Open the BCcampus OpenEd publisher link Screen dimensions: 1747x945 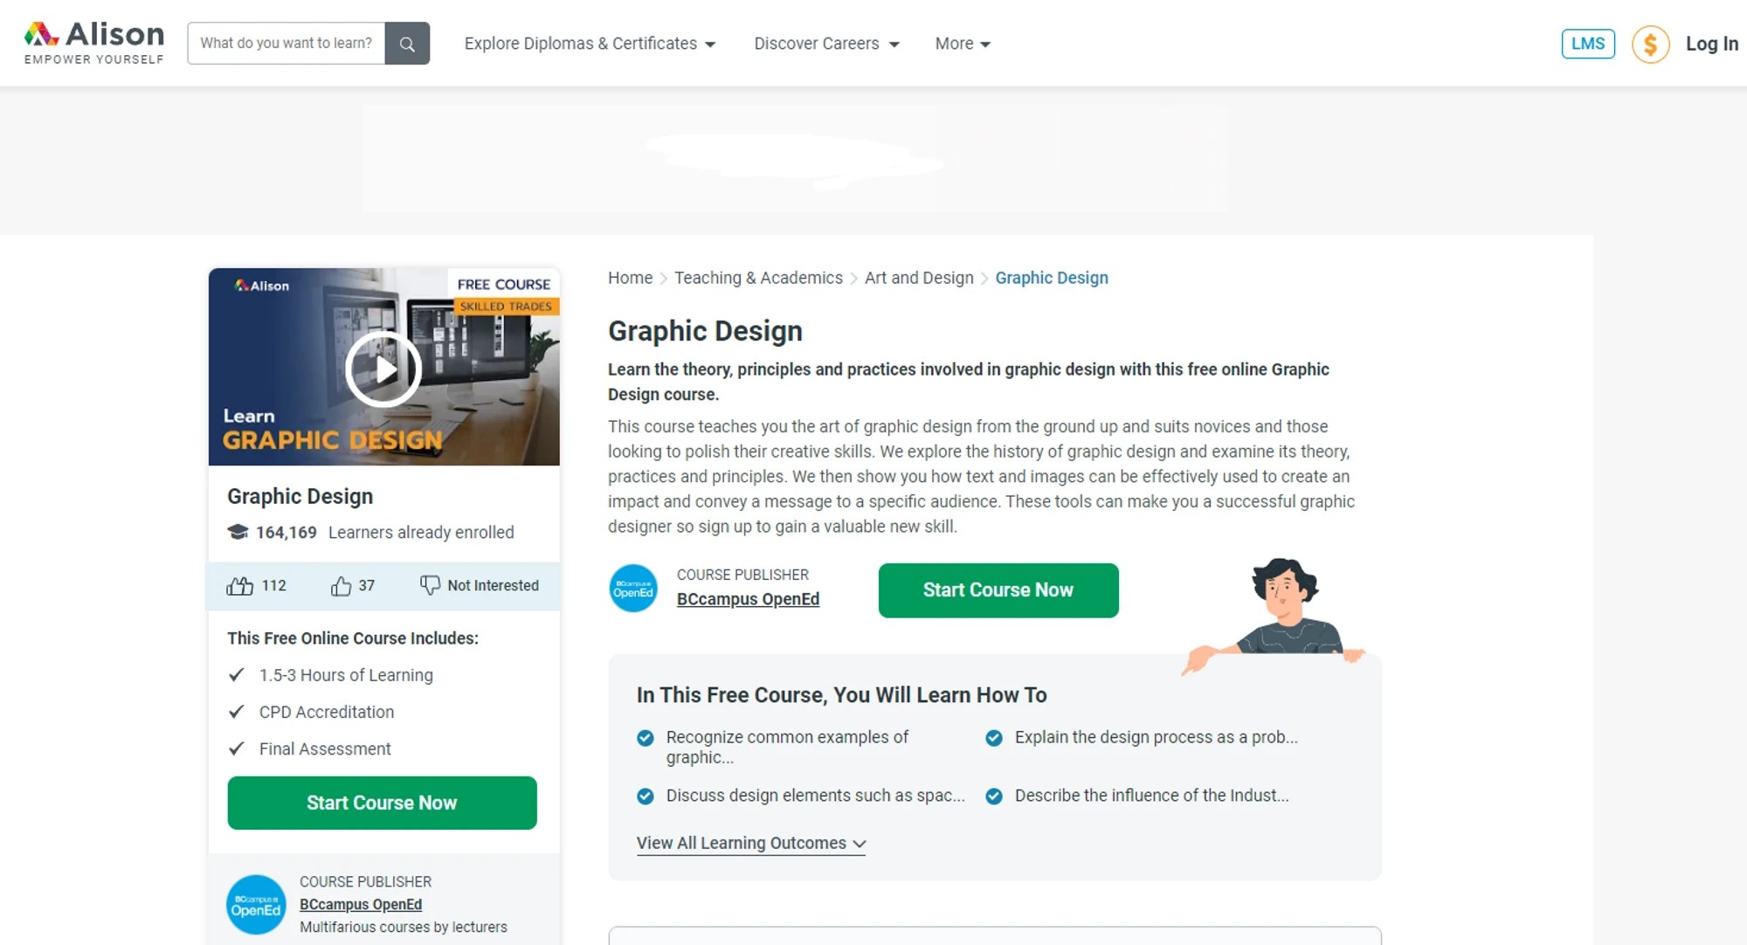point(748,599)
